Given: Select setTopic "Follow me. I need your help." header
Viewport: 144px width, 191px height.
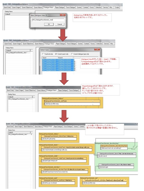Looking at the screenshot, I should [104, 181].
